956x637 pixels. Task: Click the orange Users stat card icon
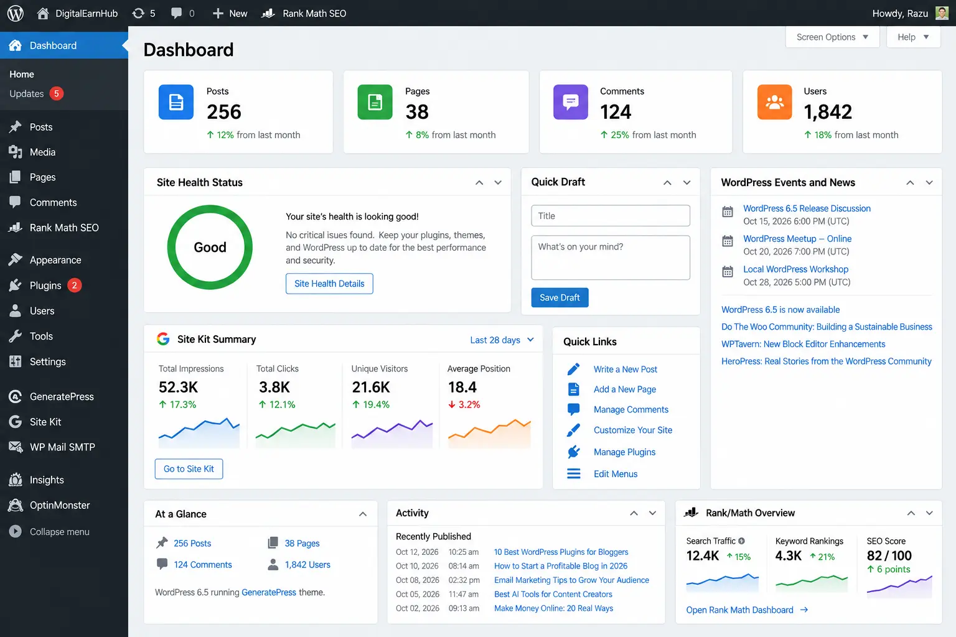[x=774, y=102]
